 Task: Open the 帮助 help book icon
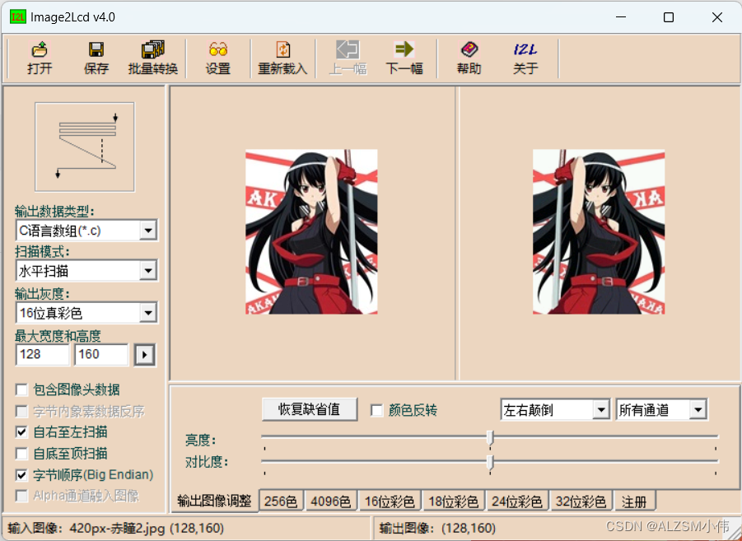pyautogui.click(x=469, y=58)
